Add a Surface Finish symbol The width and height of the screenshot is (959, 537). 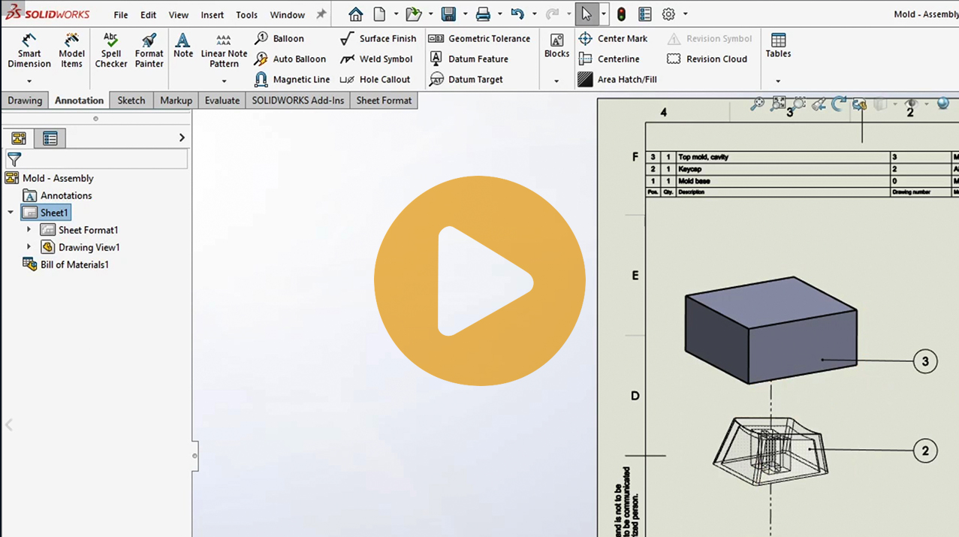pos(378,38)
